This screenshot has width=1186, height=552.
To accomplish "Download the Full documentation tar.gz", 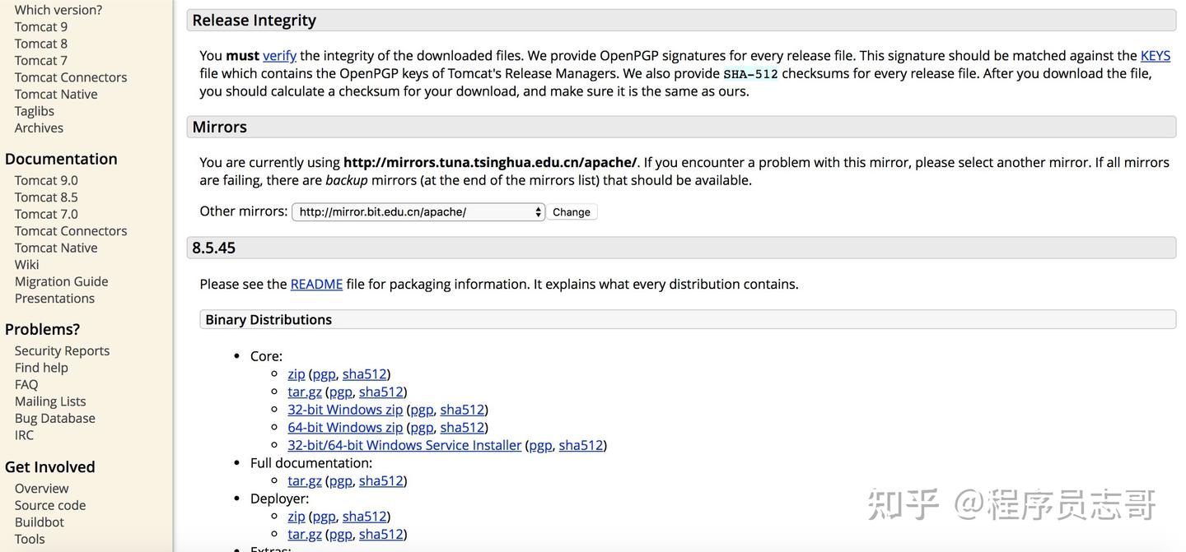I will click(305, 481).
